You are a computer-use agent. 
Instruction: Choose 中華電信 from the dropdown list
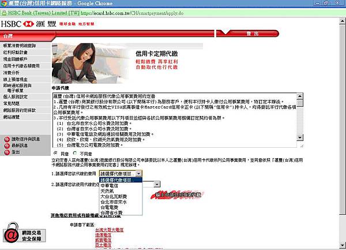(x=121, y=185)
